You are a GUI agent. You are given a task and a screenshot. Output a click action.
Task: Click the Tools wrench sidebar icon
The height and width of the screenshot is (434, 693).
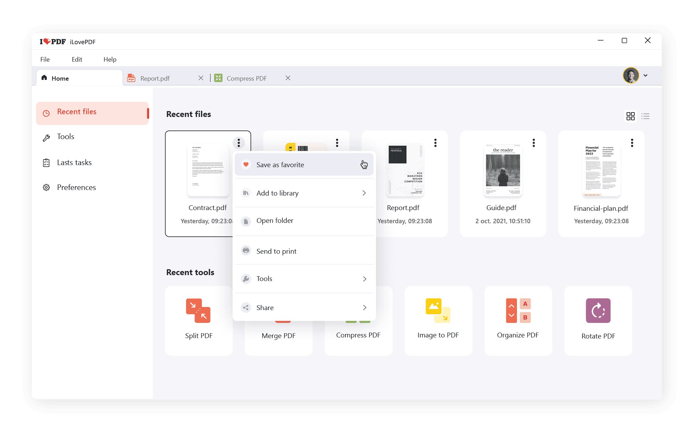(x=46, y=138)
